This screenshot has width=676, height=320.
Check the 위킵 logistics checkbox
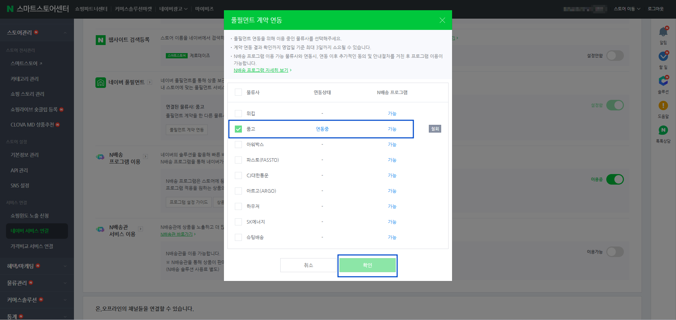238,113
